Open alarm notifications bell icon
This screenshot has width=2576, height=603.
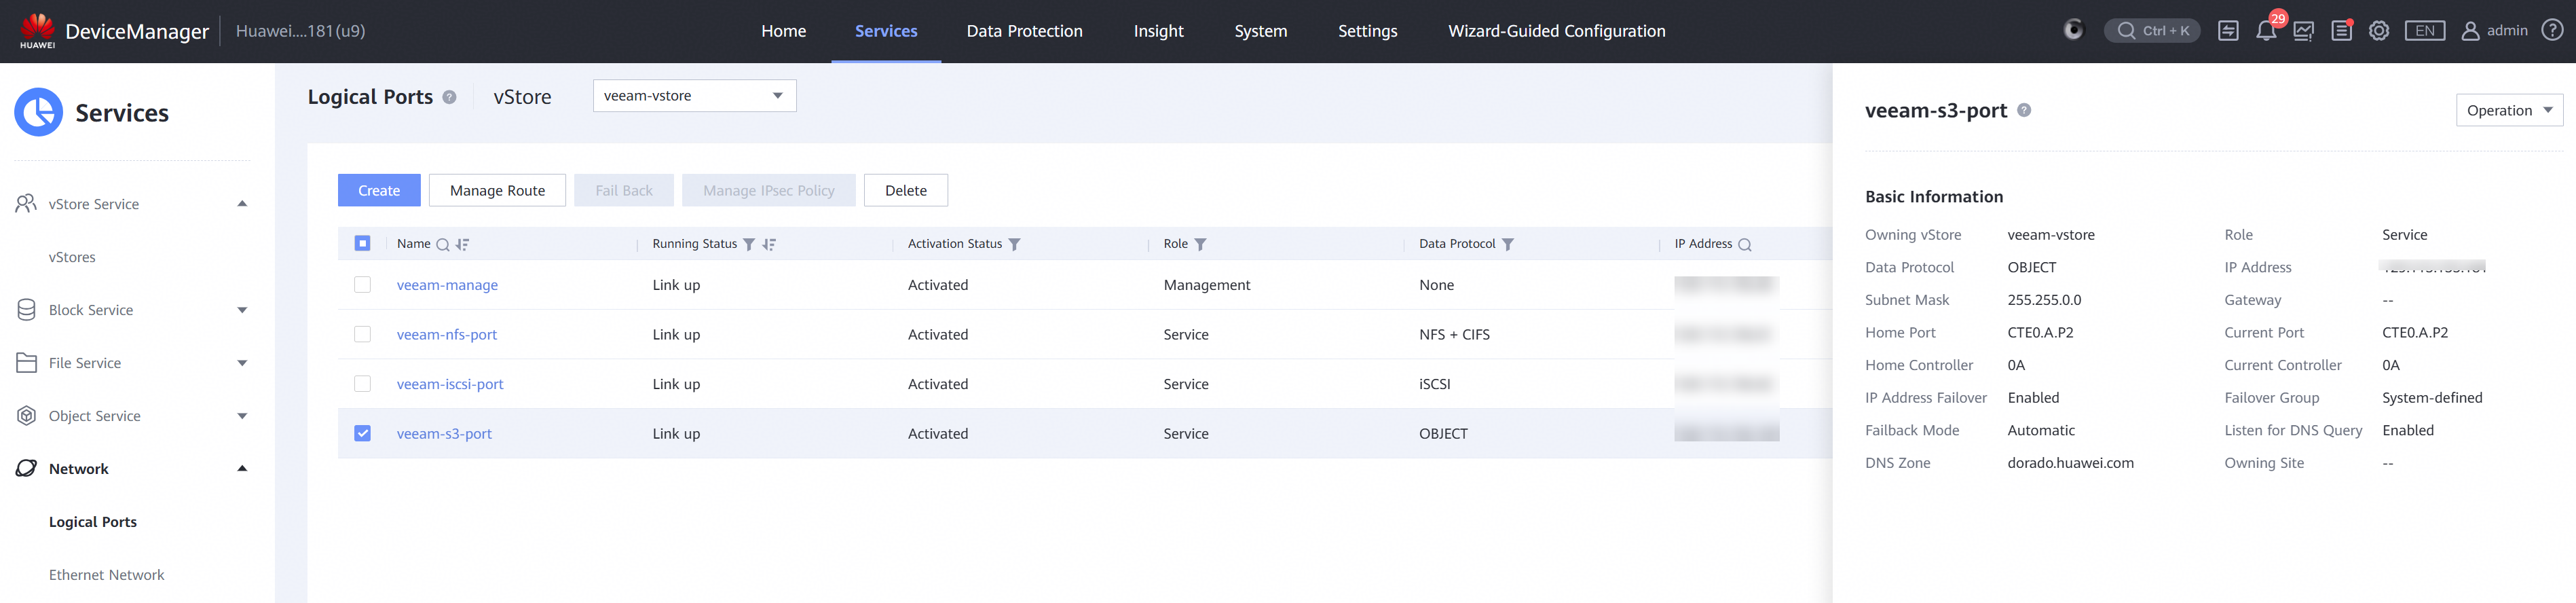[2266, 31]
